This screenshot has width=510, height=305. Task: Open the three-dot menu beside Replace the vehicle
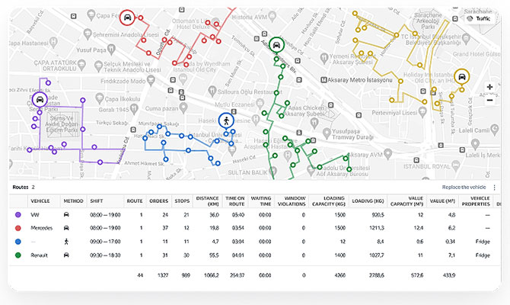494,187
